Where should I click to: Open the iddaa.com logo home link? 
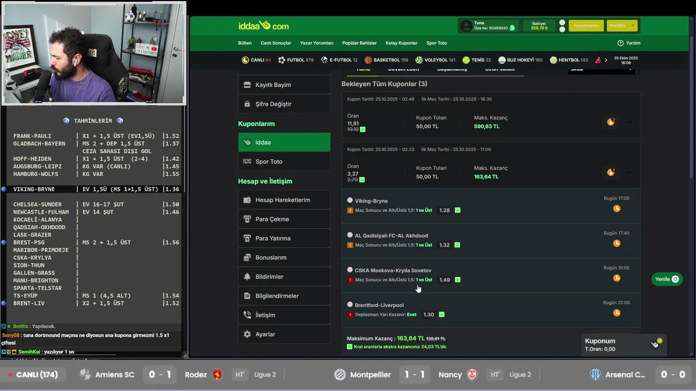pos(263,26)
